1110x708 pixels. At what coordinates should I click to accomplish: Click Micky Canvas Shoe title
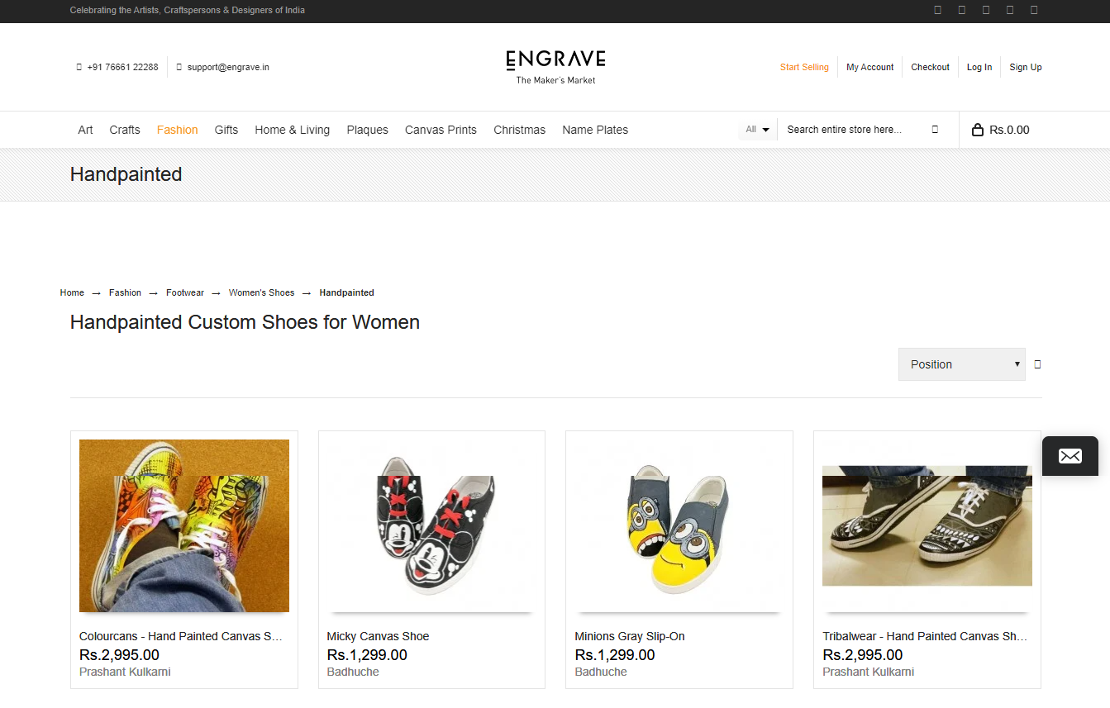[x=379, y=637]
